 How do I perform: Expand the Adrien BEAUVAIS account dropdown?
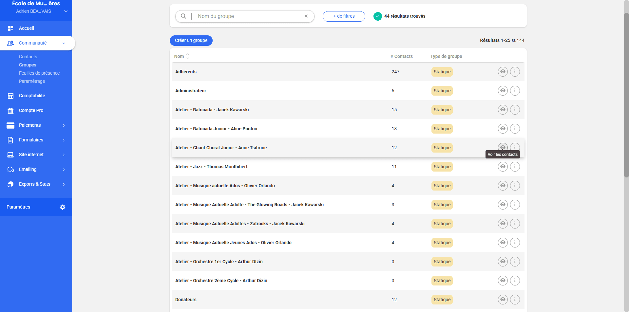click(66, 11)
